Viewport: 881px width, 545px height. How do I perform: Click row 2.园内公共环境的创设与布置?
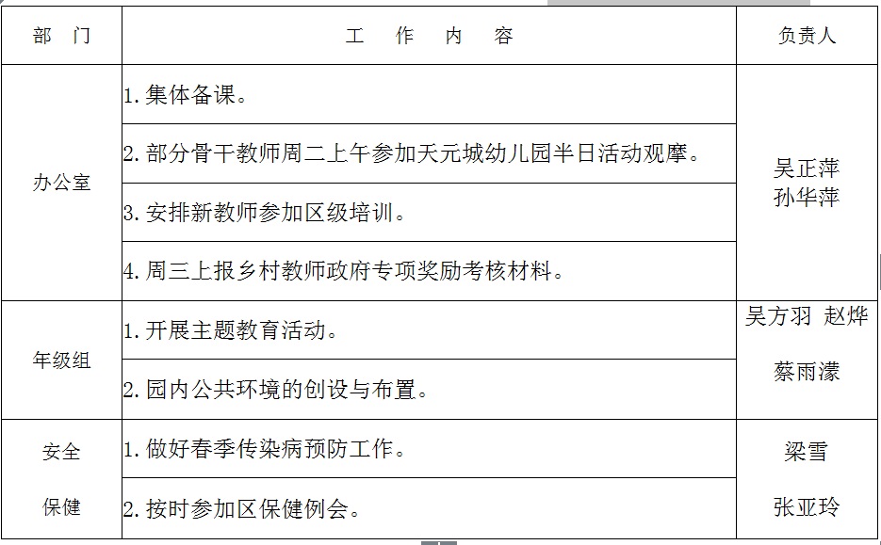(429, 389)
